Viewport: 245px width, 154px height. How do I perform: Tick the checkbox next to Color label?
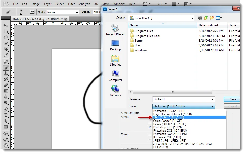150,135
